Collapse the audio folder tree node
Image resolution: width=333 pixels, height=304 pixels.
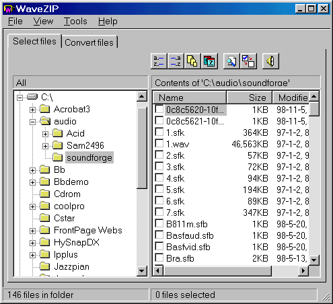tap(32, 122)
